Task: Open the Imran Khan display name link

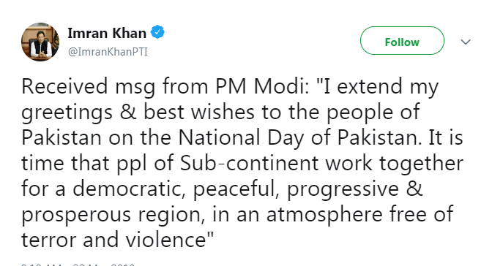Action: pos(107,33)
